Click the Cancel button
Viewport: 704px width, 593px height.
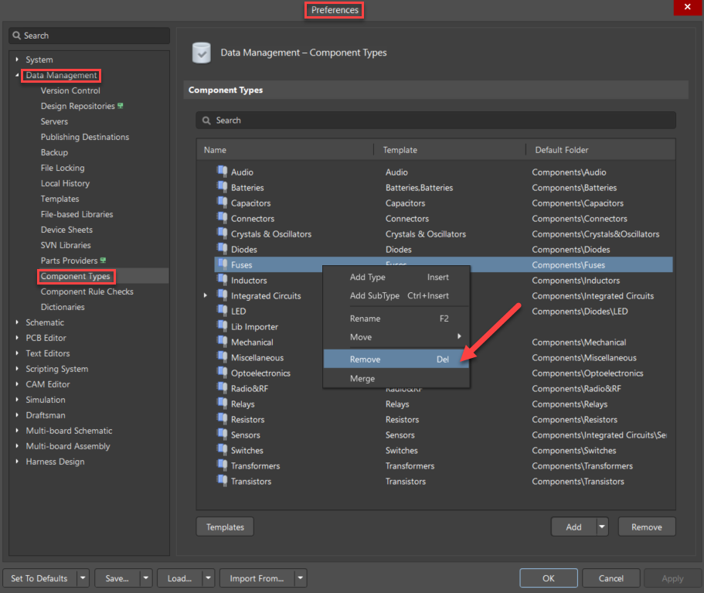click(x=611, y=578)
